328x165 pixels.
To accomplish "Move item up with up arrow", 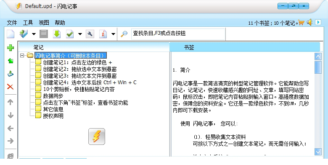I will point(11,102).
